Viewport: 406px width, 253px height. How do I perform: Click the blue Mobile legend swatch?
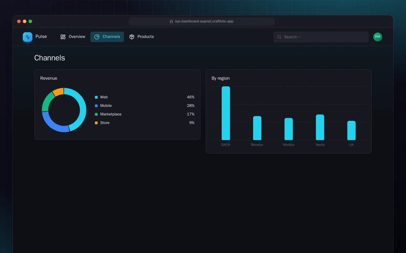pyautogui.click(x=96, y=106)
